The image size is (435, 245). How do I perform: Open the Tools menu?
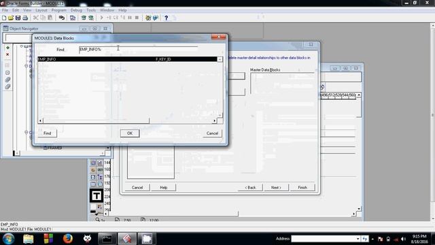[x=91, y=10]
